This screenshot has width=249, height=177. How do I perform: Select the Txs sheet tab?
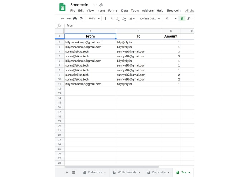[x=183, y=172]
